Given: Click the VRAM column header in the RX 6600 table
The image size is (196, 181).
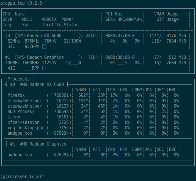Looking at the screenshot, I should point(81,90).
